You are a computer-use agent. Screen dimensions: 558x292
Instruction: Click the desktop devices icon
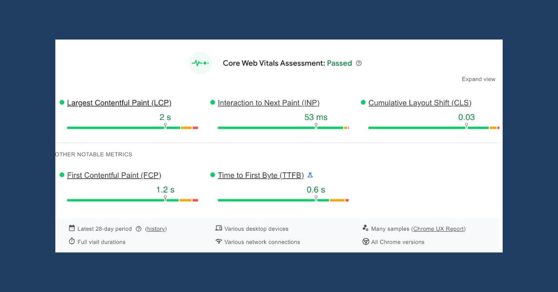(219, 228)
